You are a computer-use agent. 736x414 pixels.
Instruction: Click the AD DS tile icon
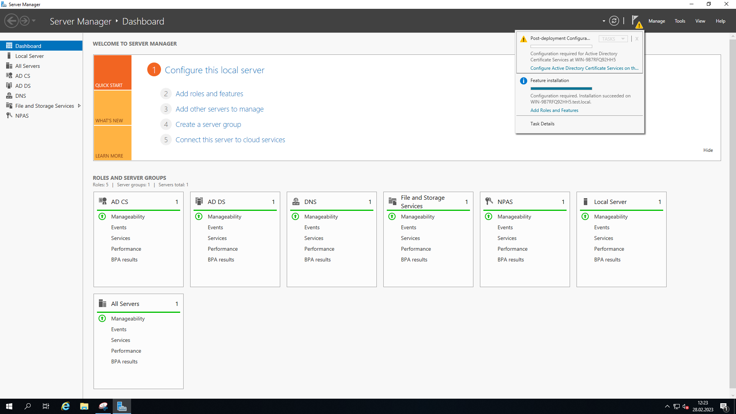tap(199, 201)
